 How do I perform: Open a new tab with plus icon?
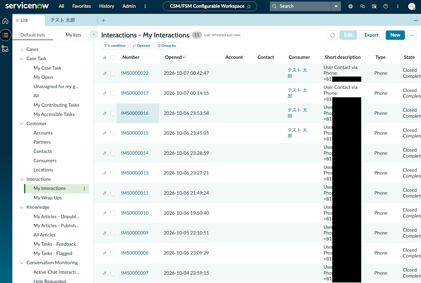(103, 20)
